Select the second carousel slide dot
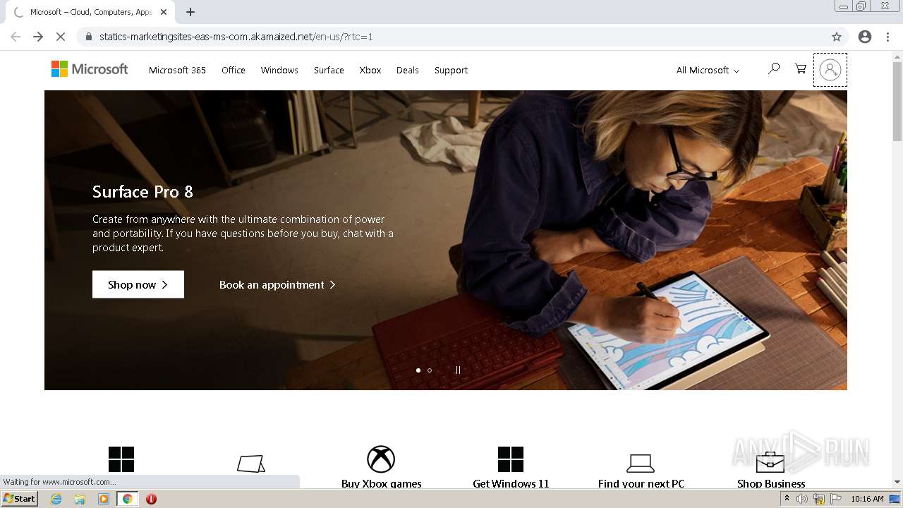Screen dimensions: 903x508 tap(430, 370)
